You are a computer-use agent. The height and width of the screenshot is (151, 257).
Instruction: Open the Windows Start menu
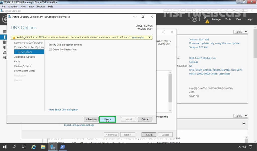pyautogui.click(x=5, y=147)
